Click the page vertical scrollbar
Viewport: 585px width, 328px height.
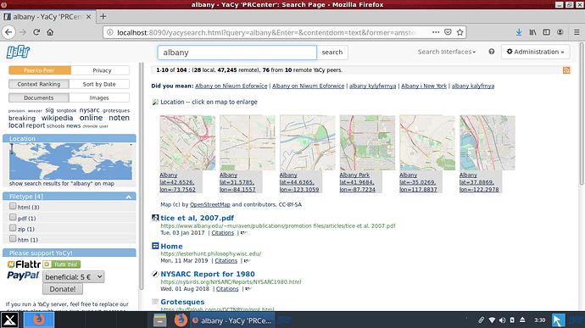(582, 114)
